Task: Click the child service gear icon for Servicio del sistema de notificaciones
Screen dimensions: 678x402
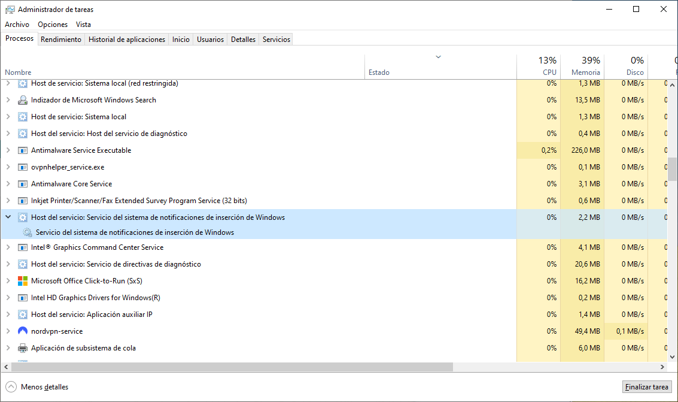Action: pos(28,233)
